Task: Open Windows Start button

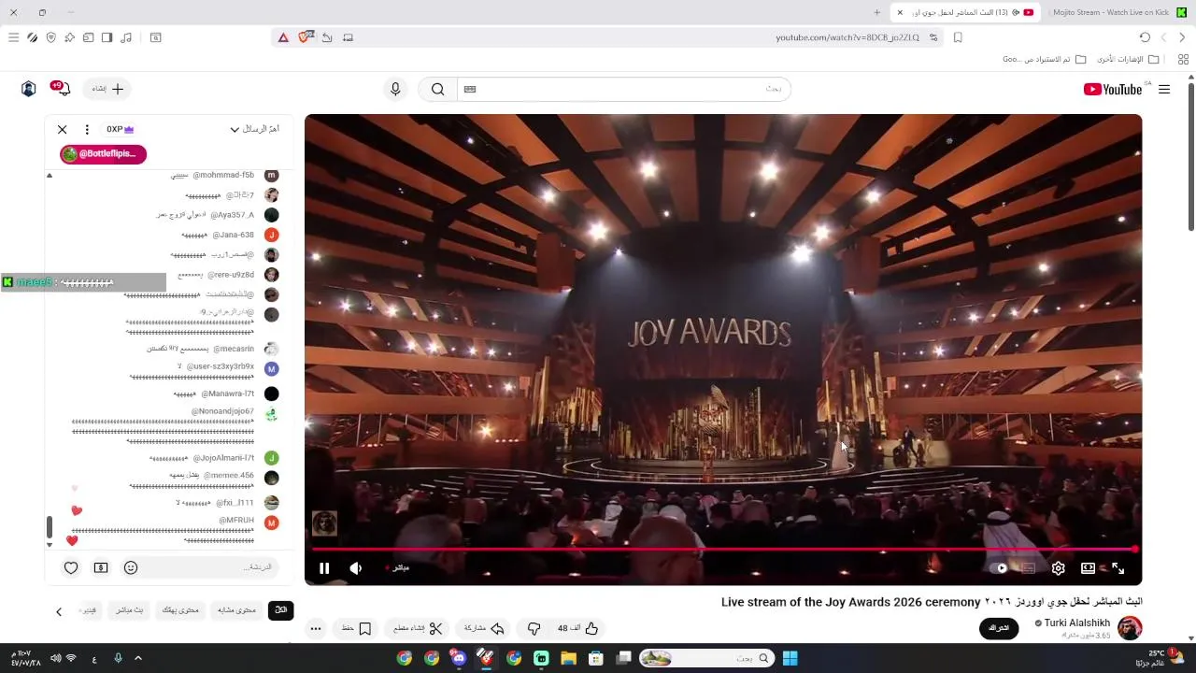Action: [790, 658]
